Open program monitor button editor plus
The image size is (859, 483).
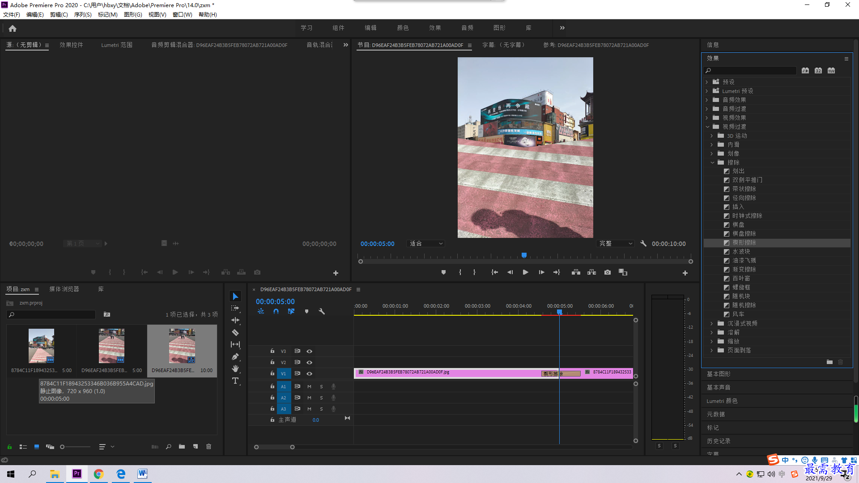point(685,273)
